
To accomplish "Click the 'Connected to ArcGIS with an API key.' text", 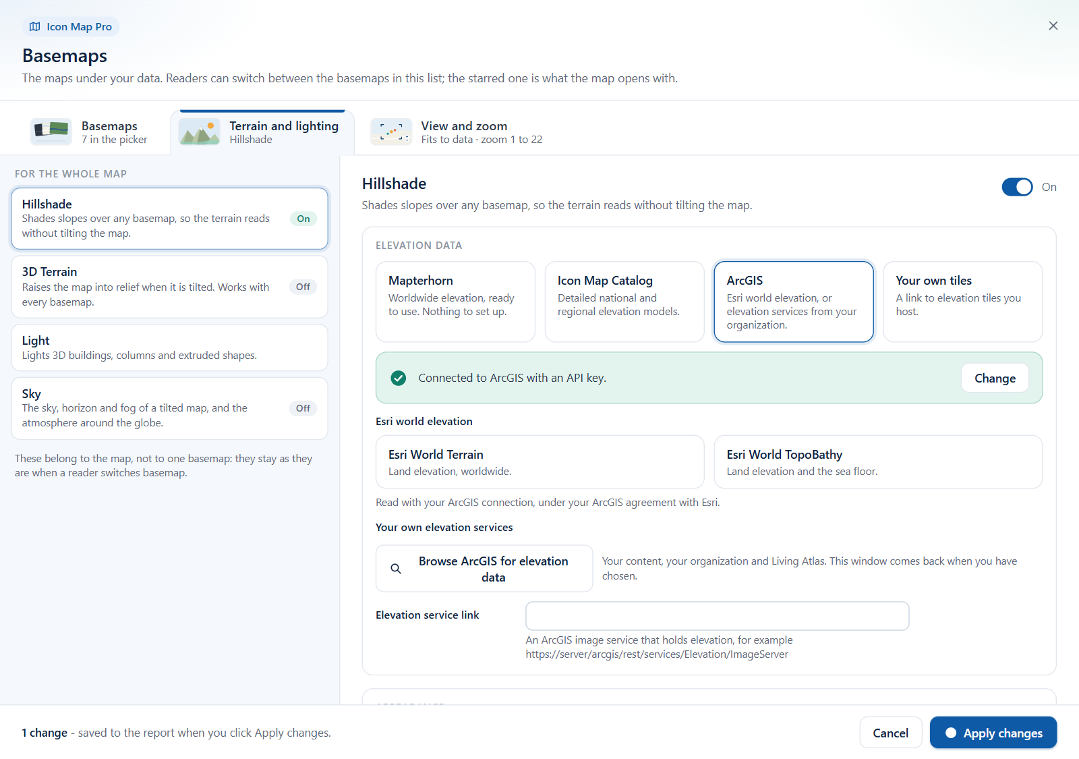I will point(513,378).
